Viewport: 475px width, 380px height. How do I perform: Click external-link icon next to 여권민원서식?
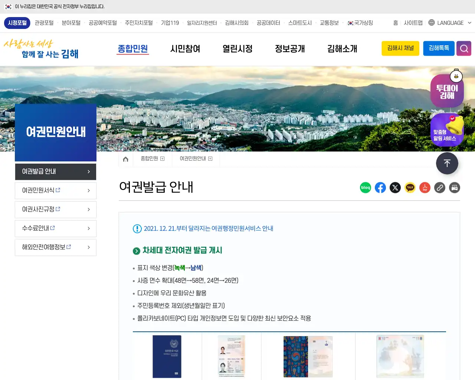[x=58, y=190]
